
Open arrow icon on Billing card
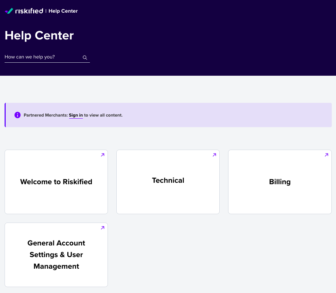coord(326,155)
